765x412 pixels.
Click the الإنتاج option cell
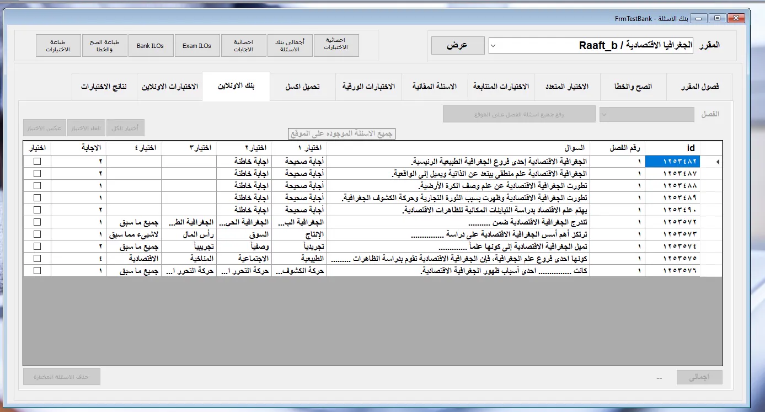click(299, 234)
